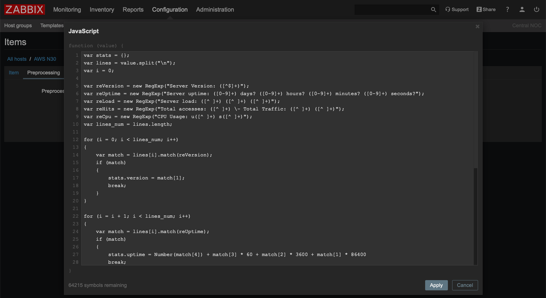The height and width of the screenshot is (298, 546).
Task: Close the JavaScript dialog with the X icon
Action: pyautogui.click(x=477, y=26)
